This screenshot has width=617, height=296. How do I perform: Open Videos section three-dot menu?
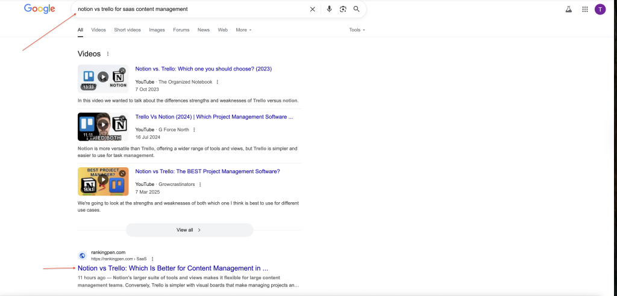pyautogui.click(x=108, y=54)
